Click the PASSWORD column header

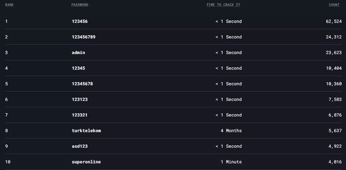80,5
